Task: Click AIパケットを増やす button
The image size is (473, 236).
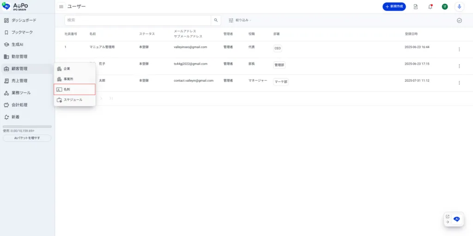Action: (27, 138)
